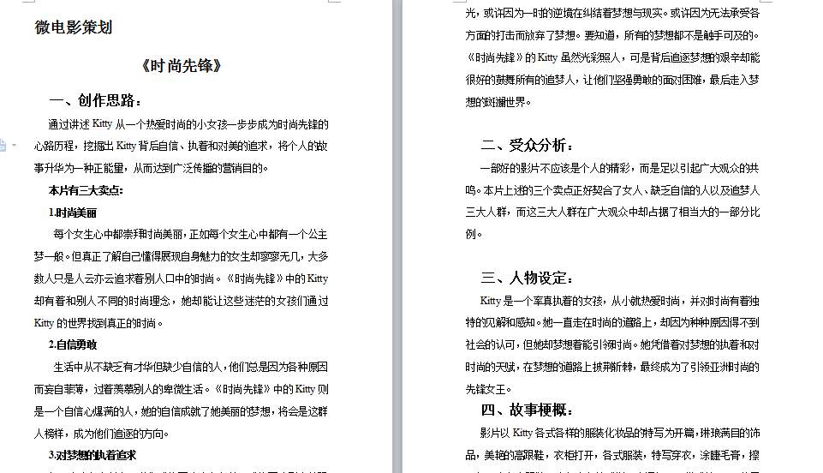Click the line starting "通过讲述 Kitty 从一个热爱时尚"

188,124
